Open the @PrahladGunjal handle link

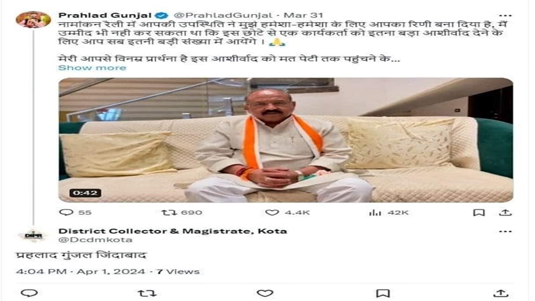pyautogui.click(x=223, y=15)
